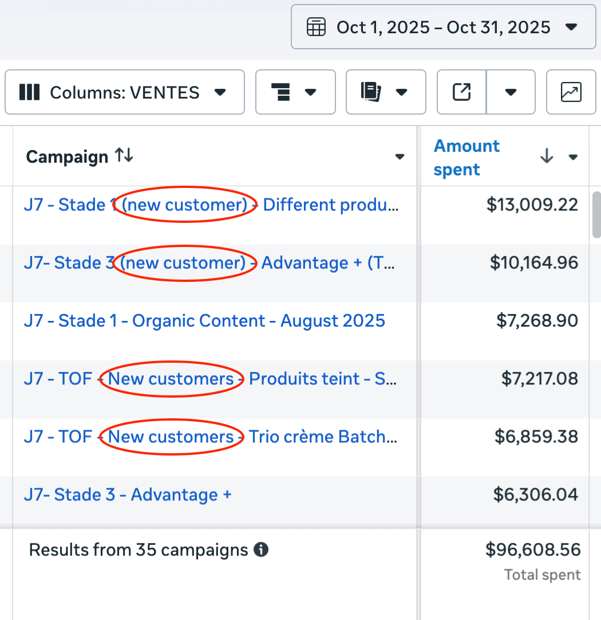Image resolution: width=601 pixels, height=620 pixels.
Task: Click the columns bars icon
Action: [x=29, y=92]
